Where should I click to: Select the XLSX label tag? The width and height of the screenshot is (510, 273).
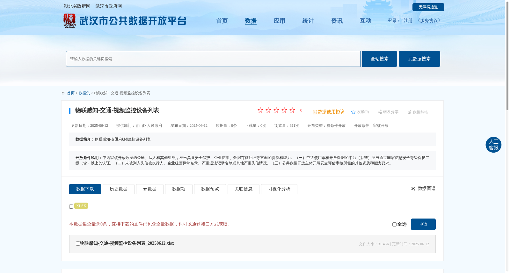(x=81, y=206)
